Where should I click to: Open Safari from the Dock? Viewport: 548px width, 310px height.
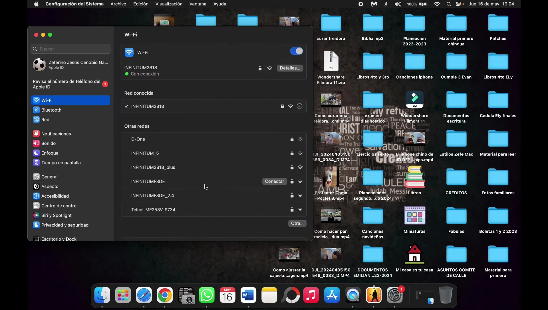click(144, 295)
